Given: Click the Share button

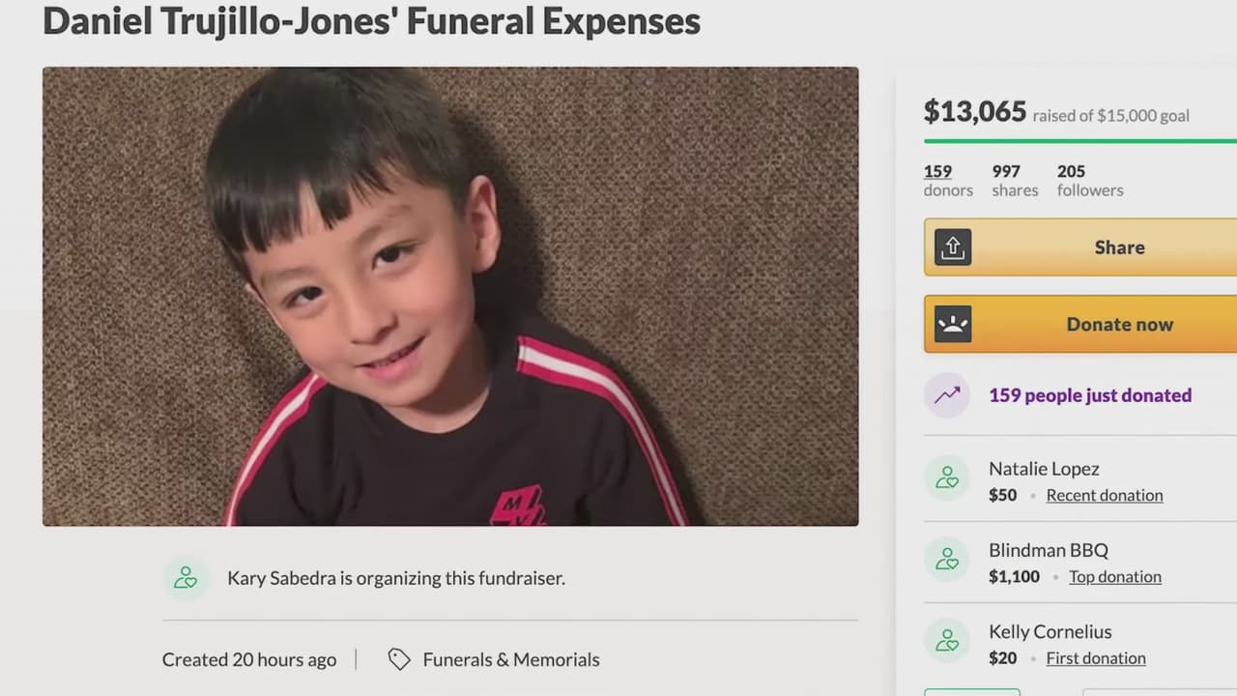Looking at the screenshot, I should point(1080,247).
